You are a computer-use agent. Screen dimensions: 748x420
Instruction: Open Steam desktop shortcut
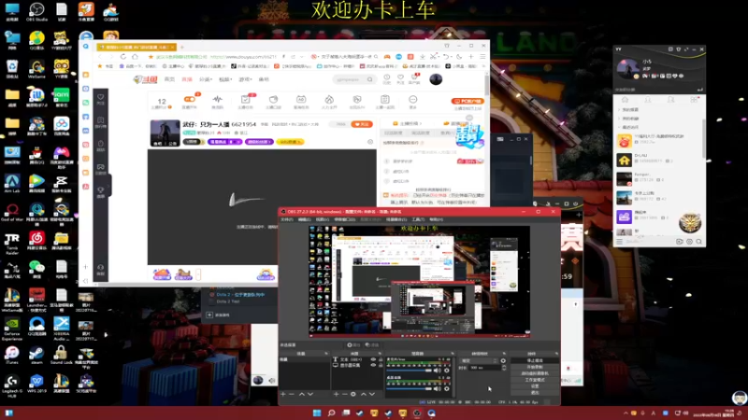point(36,355)
